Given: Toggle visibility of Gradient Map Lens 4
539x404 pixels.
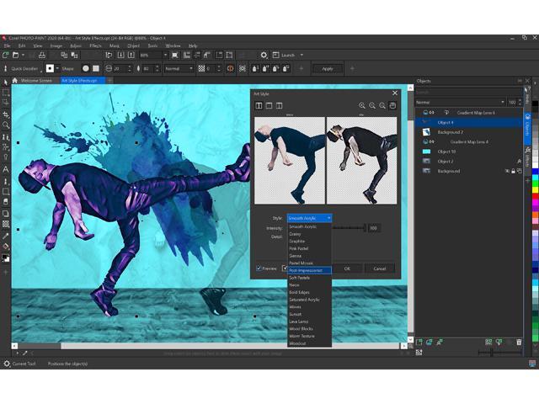Looking at the screenshot, I should coord(426,141).
